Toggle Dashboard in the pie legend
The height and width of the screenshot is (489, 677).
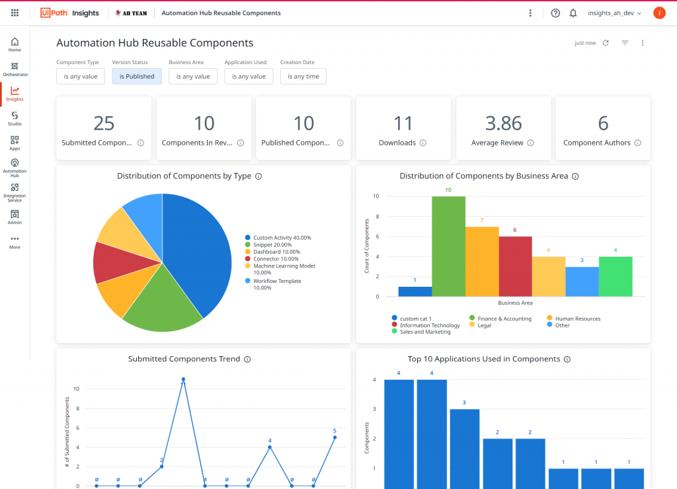tap(272, 252)
